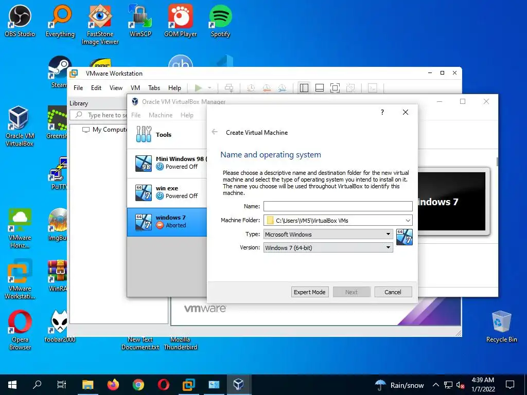Click Windows 7 preview thumbnail
The width and height of the screenshot is (527, 395).
[452, 201]
